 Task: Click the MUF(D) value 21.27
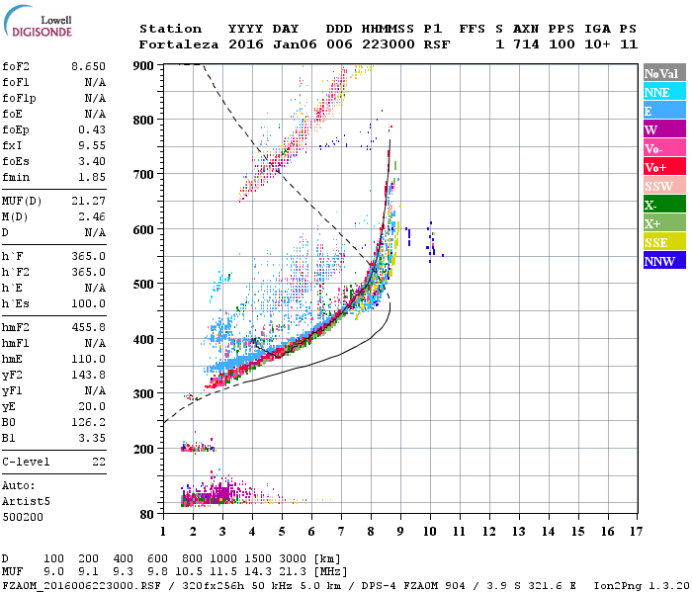pyautogui.click(x=88, y=201)
